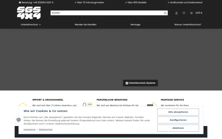This screenshot has width=222, height=139.
Task: Click the Unterfahrschutz-Systeme button
Action: [141, 83]
